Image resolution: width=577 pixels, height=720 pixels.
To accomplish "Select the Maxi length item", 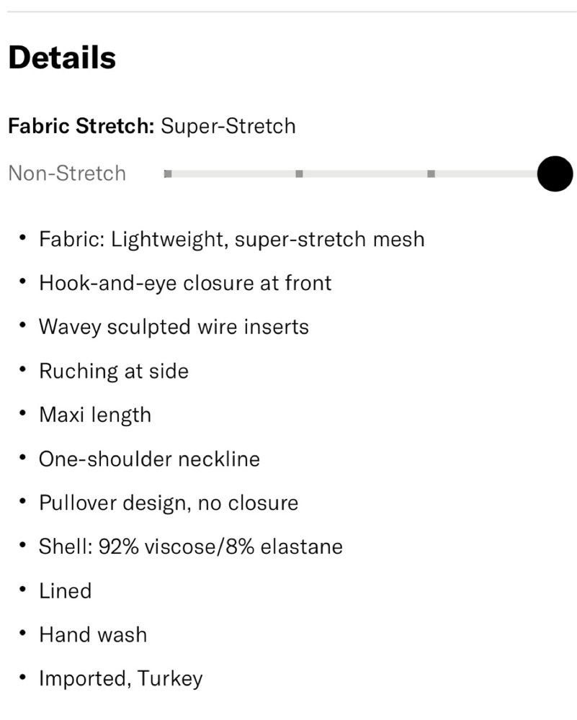I will tap(95, 415).
